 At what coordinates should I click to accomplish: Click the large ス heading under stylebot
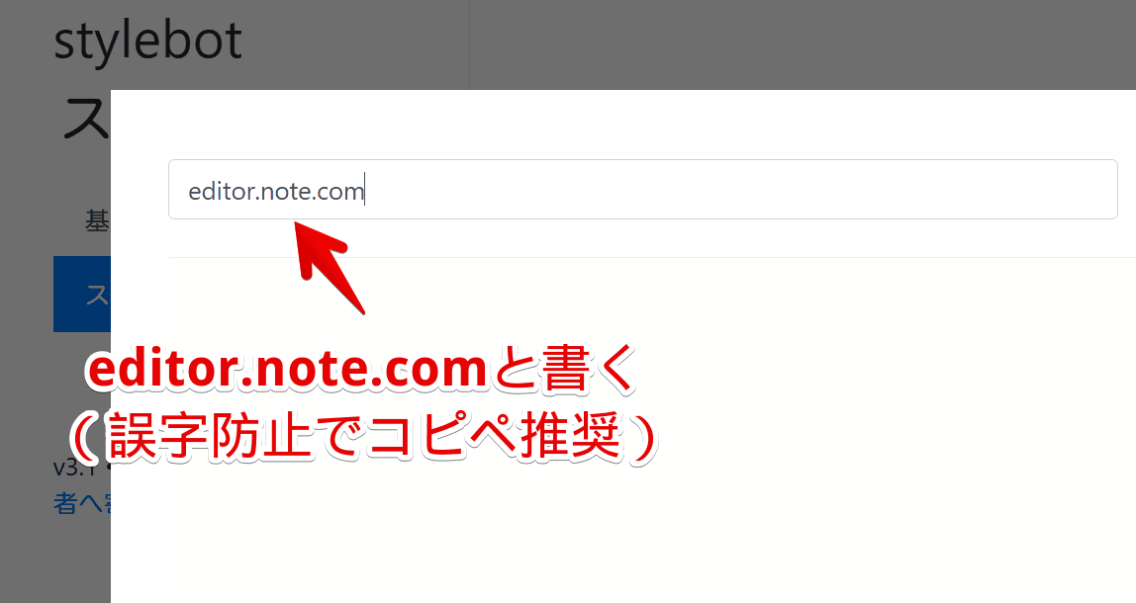[85, 120]
